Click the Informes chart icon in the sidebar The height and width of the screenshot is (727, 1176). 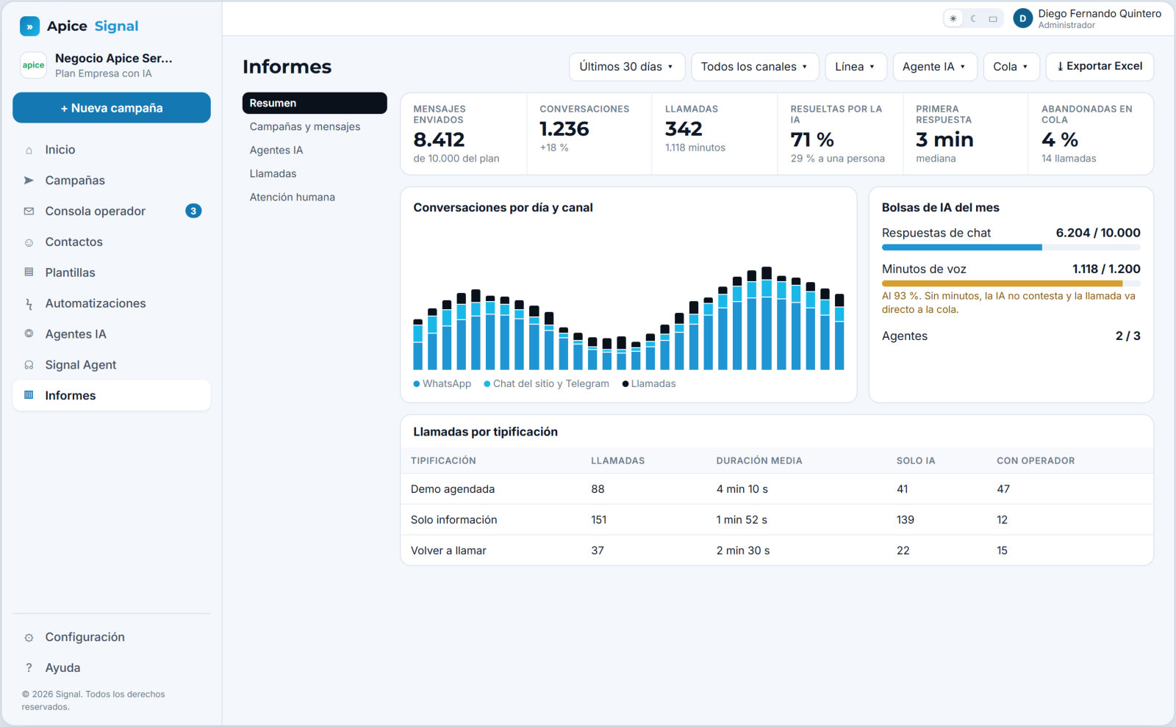tap(29, 395)
